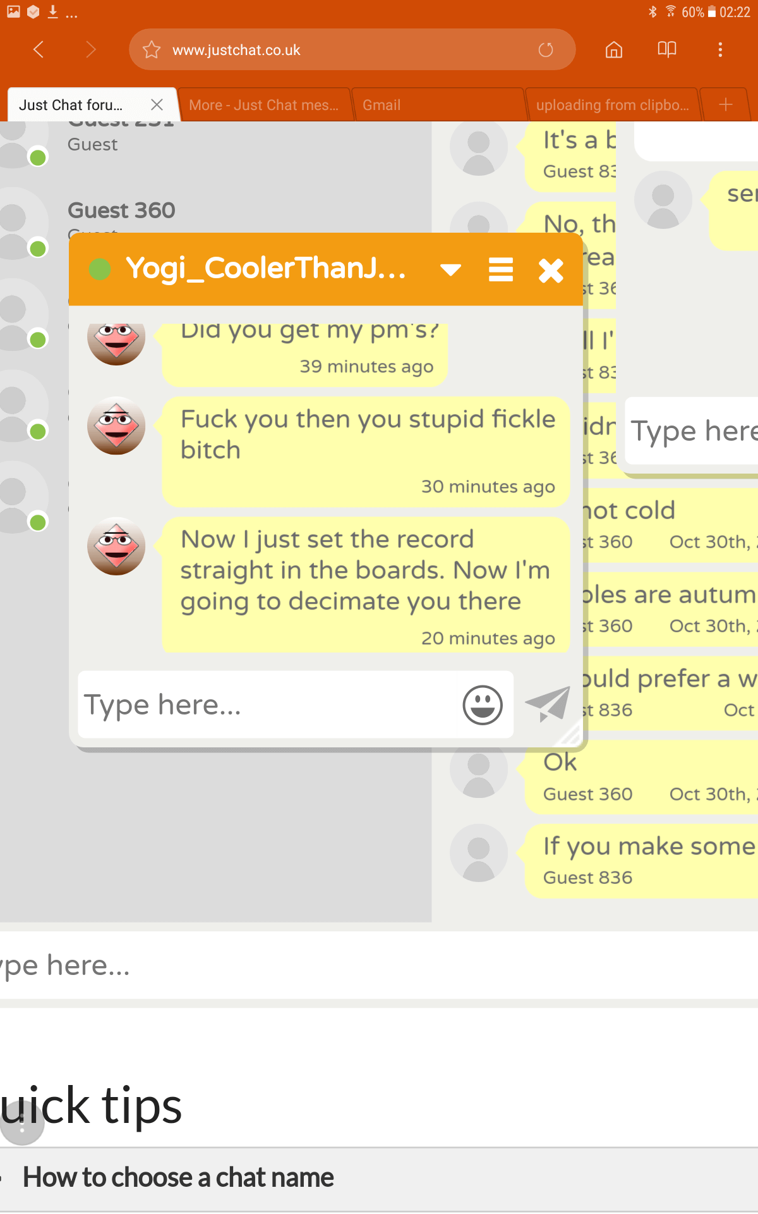Open the bookmarks book icon
Screen dimensions: 758x1214
pos(667,49)
